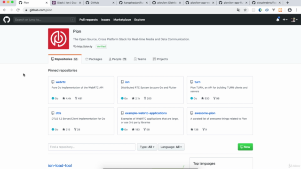This screenshot has height=169, width=301.
Task: Bookmark this page with star icon
Action: pyautogui.click(x=245, y=10)
